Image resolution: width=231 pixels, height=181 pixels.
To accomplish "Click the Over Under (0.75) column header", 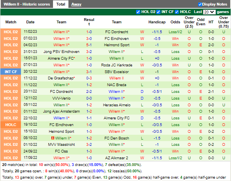I will (223, 22).
